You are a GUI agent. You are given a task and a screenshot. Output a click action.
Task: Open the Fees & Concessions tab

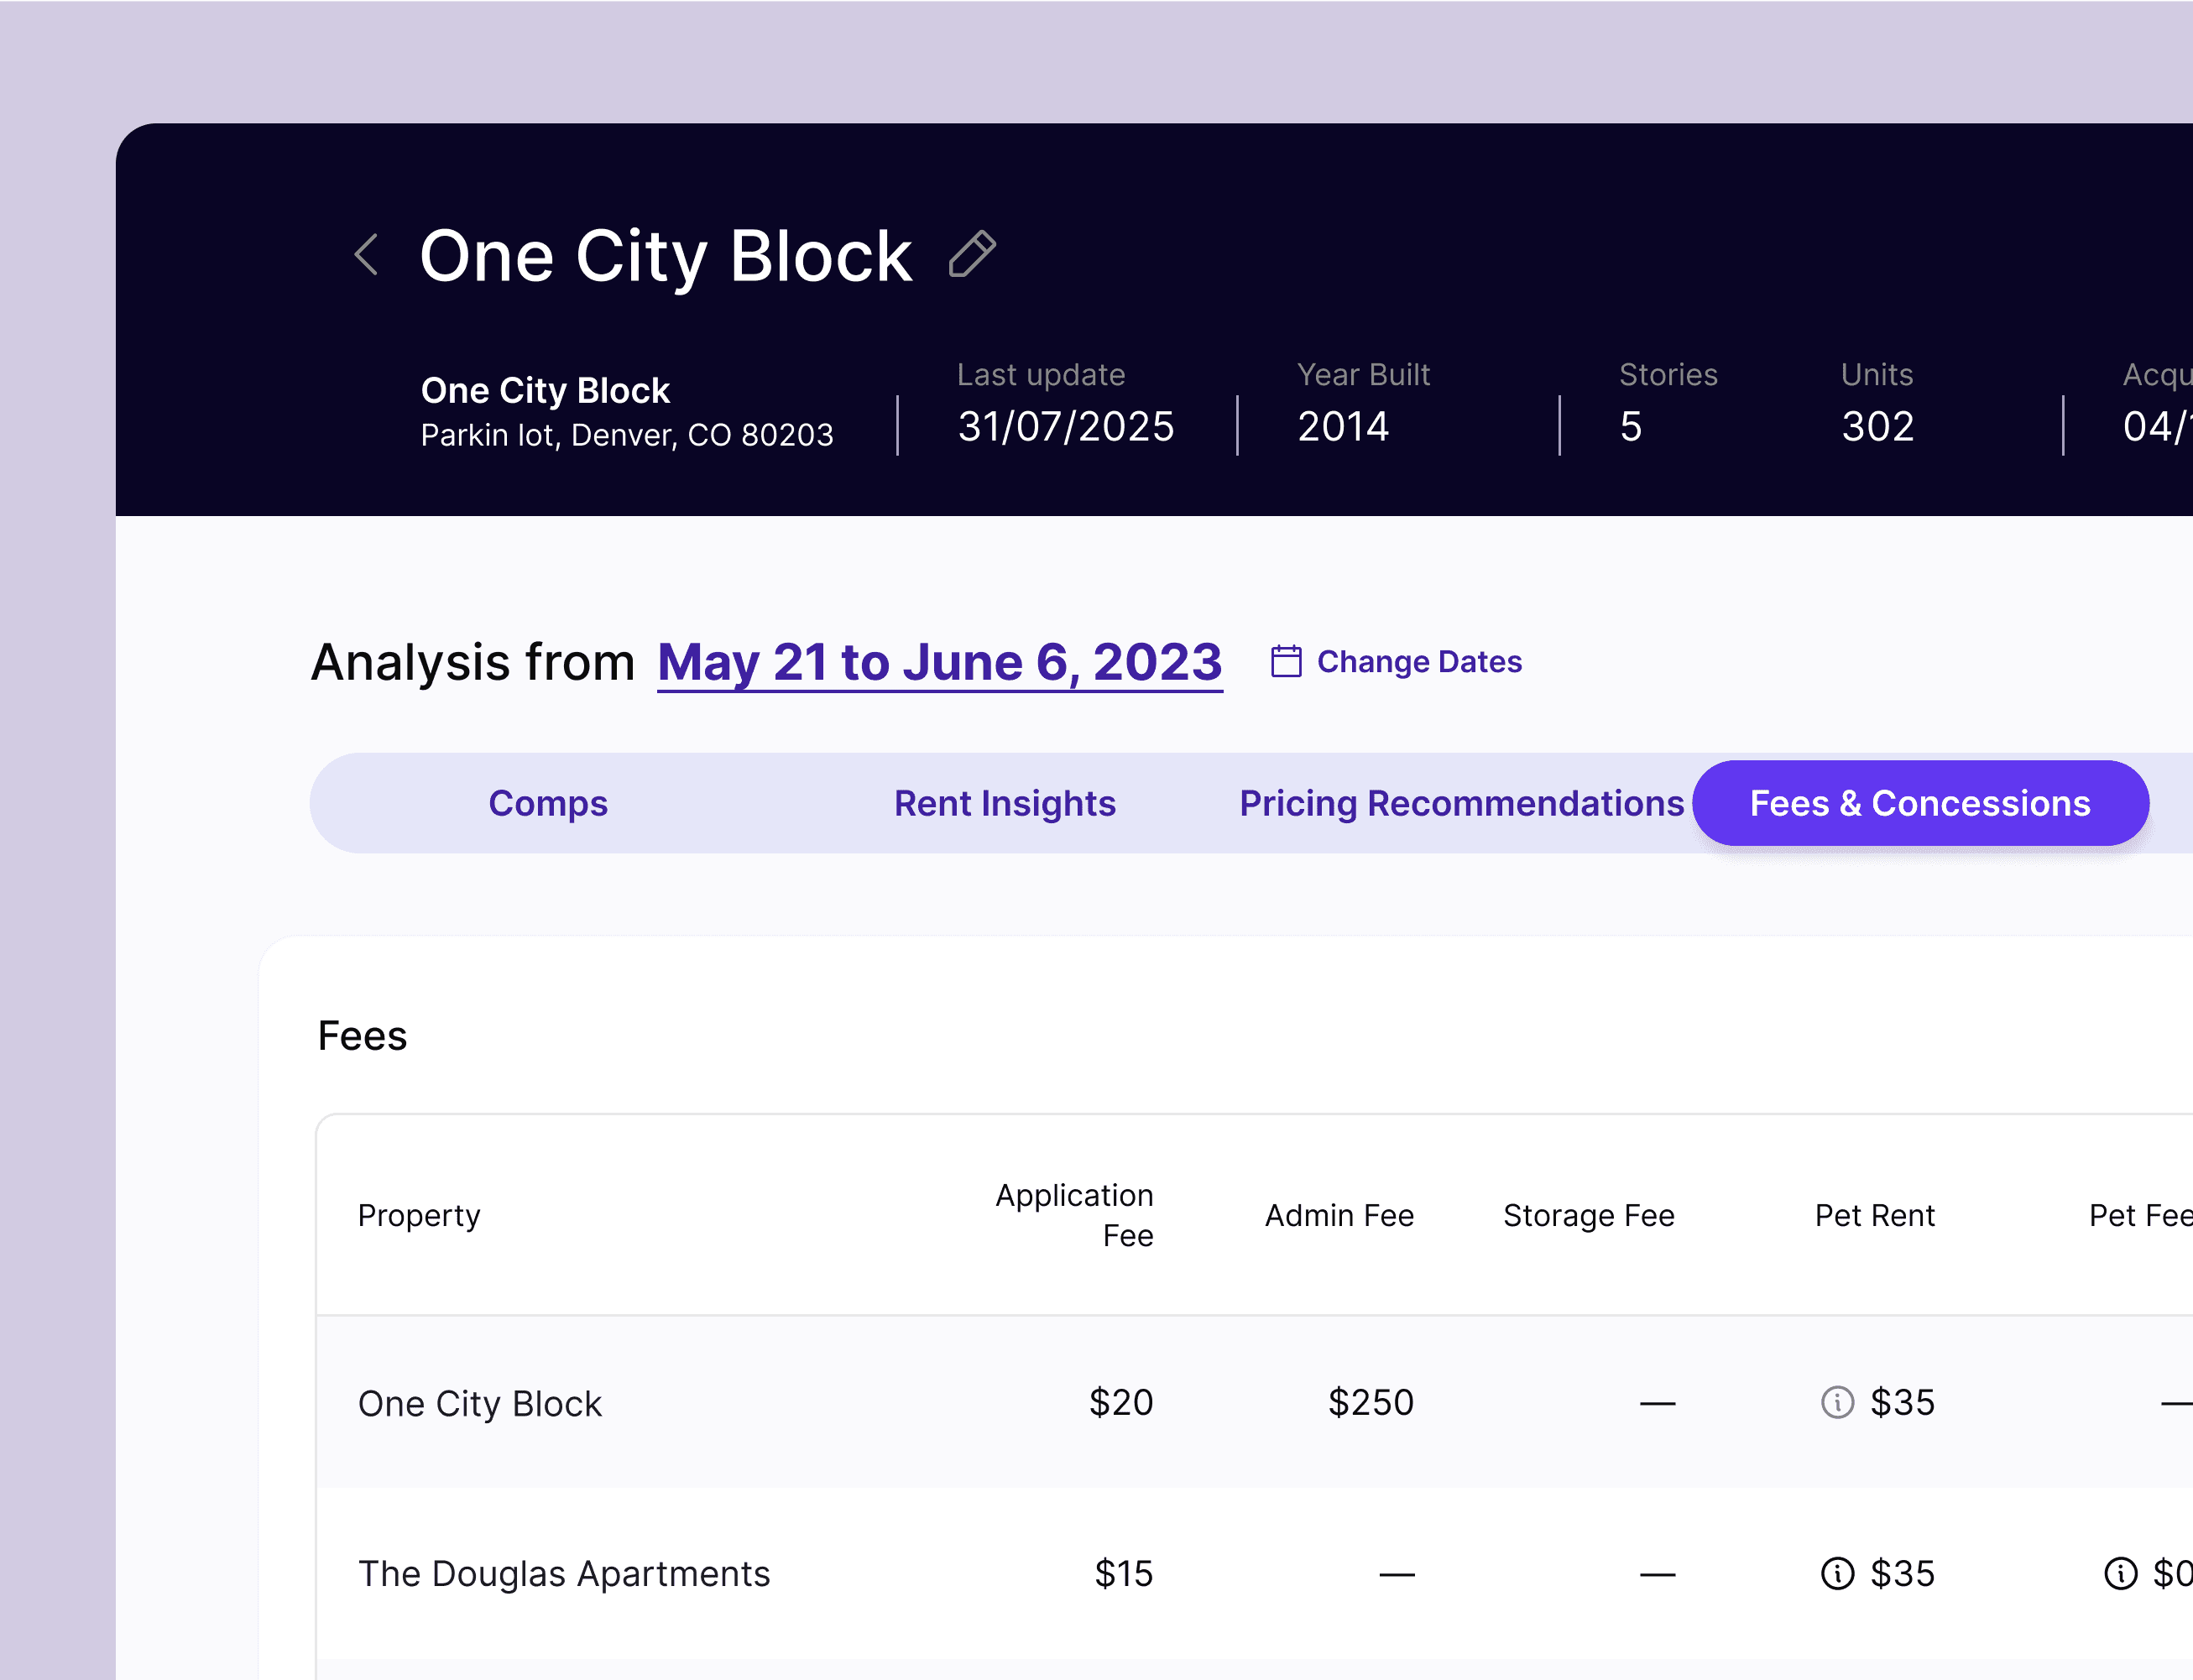click(1920, 803)
